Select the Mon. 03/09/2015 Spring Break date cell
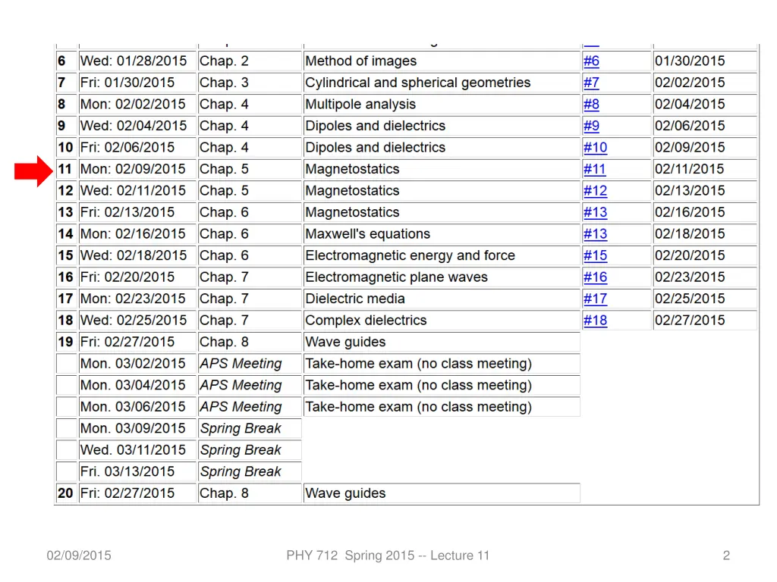The width and height of the screenshot is (777, 582). coord(133,428)
